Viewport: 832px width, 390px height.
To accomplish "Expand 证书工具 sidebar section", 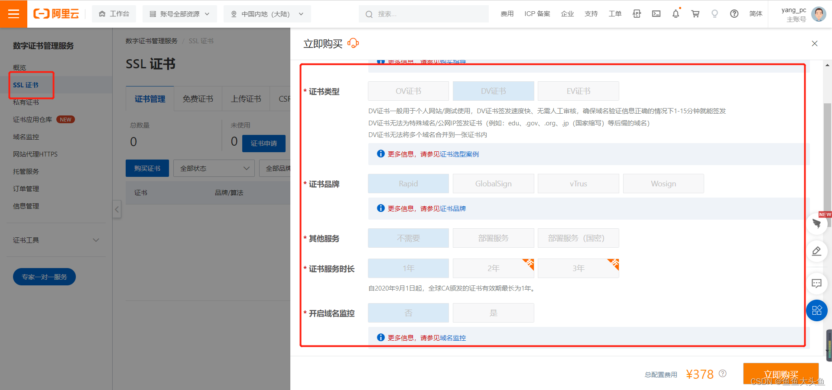I will (x=56, y=240).
